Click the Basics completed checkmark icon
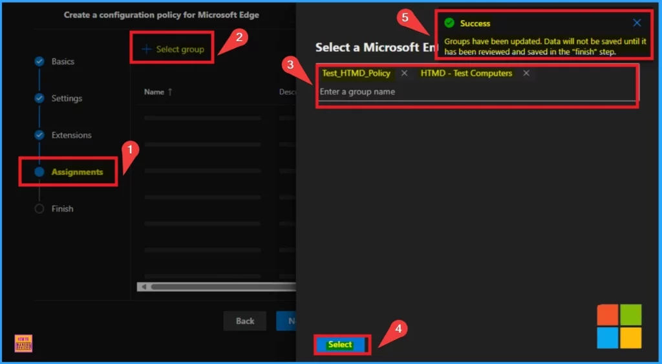Screen dimensions: 662x364 pyautogui.click(x=39, y=61)
